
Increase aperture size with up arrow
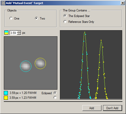[19, 32]
